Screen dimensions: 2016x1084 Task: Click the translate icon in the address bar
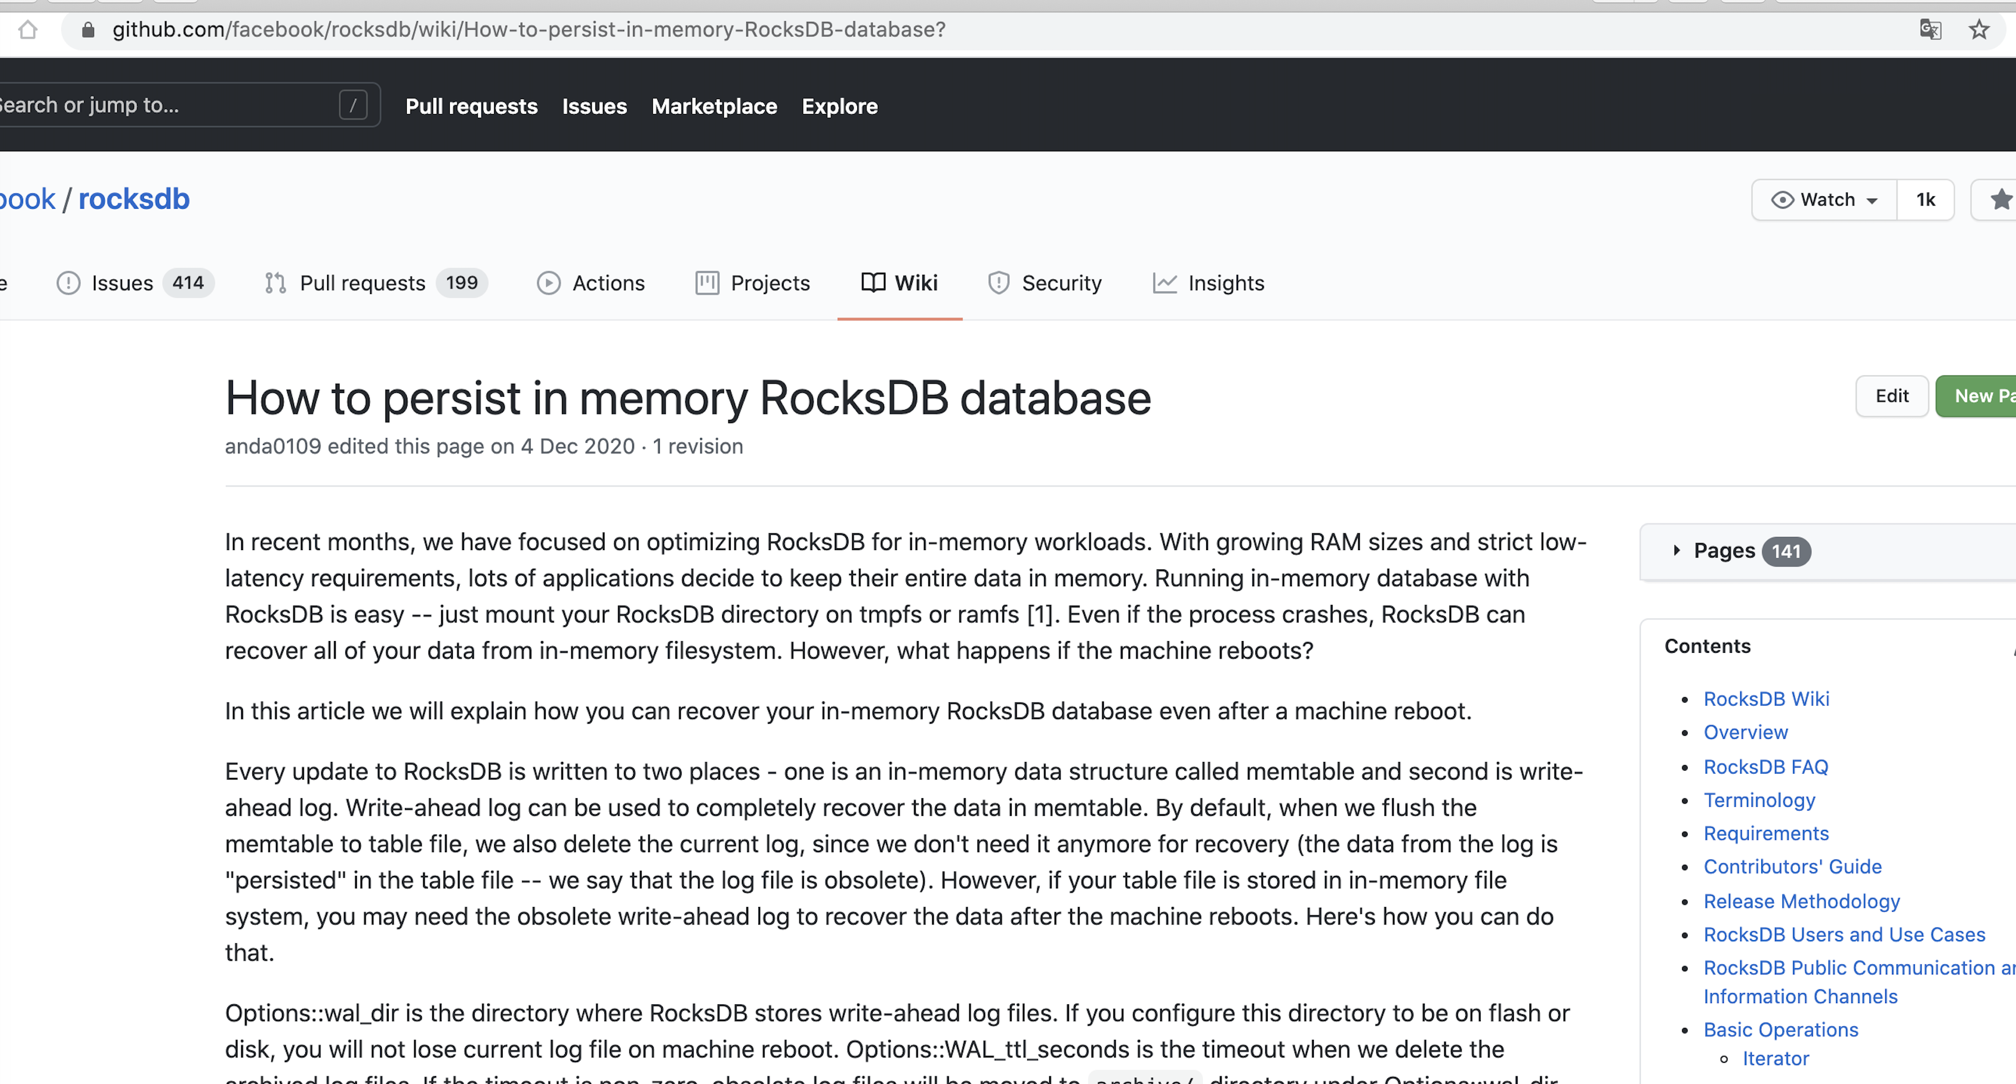click(x=1930, y=30)
